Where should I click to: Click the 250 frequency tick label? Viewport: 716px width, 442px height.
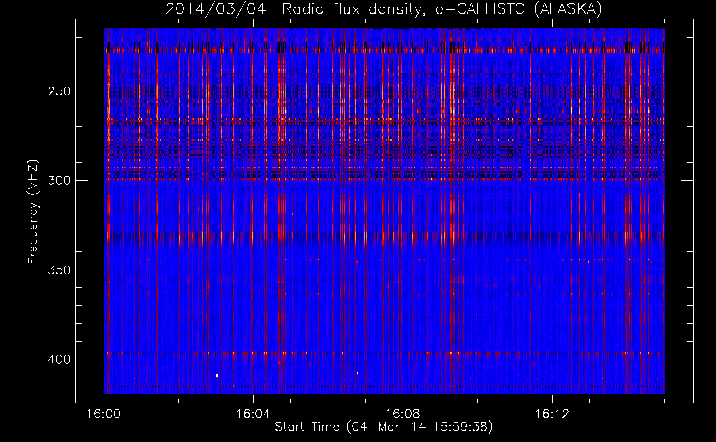[x=59, y=91]
